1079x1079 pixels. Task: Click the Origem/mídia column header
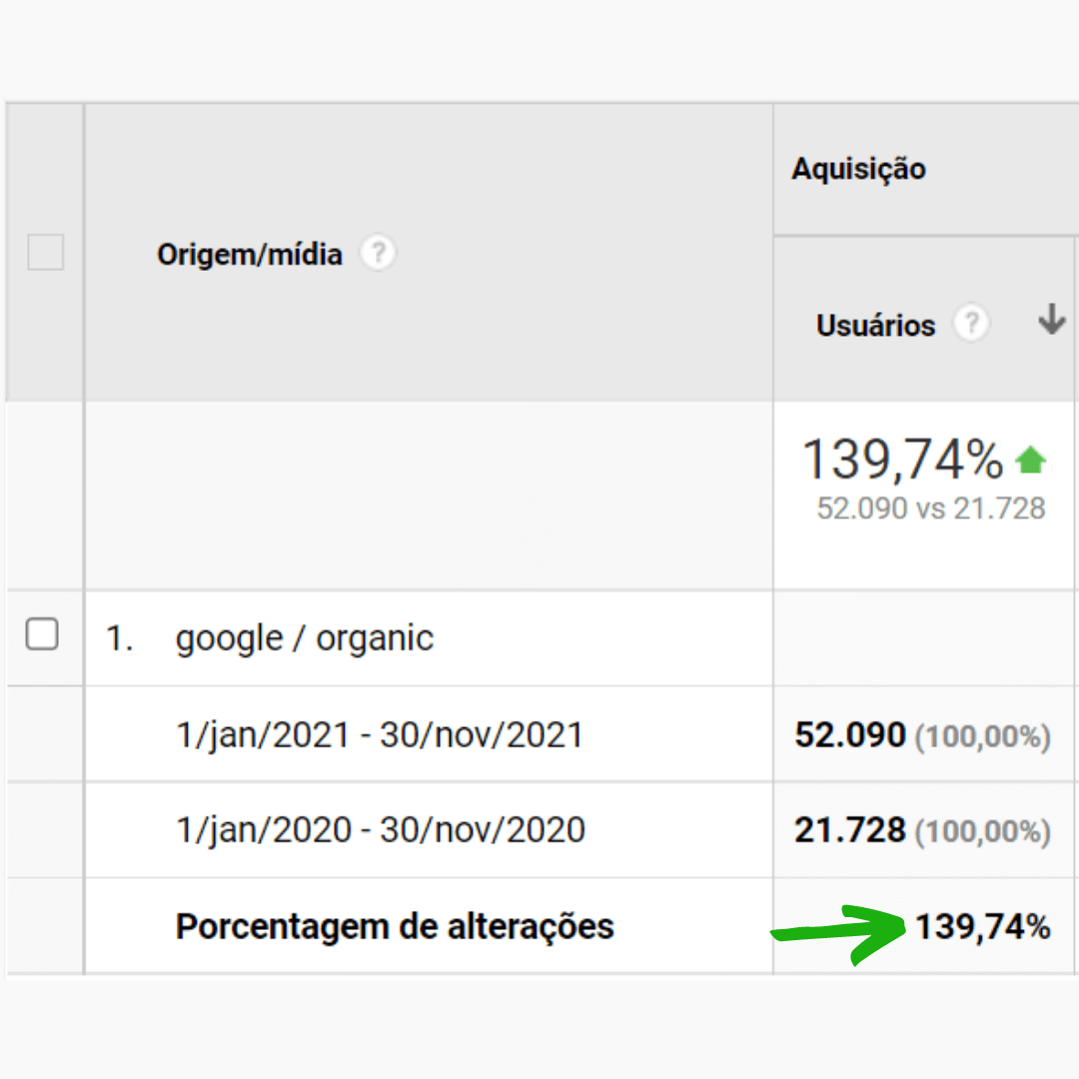pos(249,254)
